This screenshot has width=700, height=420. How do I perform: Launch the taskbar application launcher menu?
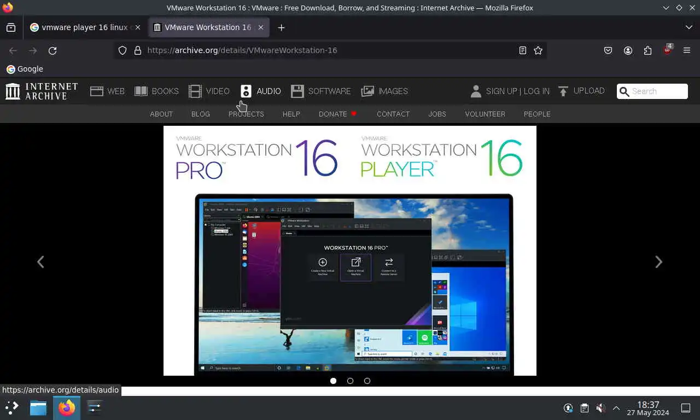[x=12, y=407]
